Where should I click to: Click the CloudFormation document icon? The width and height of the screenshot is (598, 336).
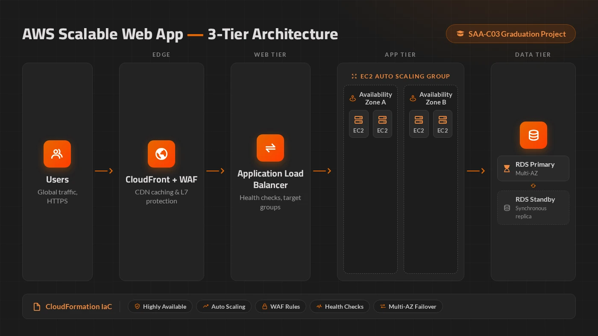coord(37,307)
